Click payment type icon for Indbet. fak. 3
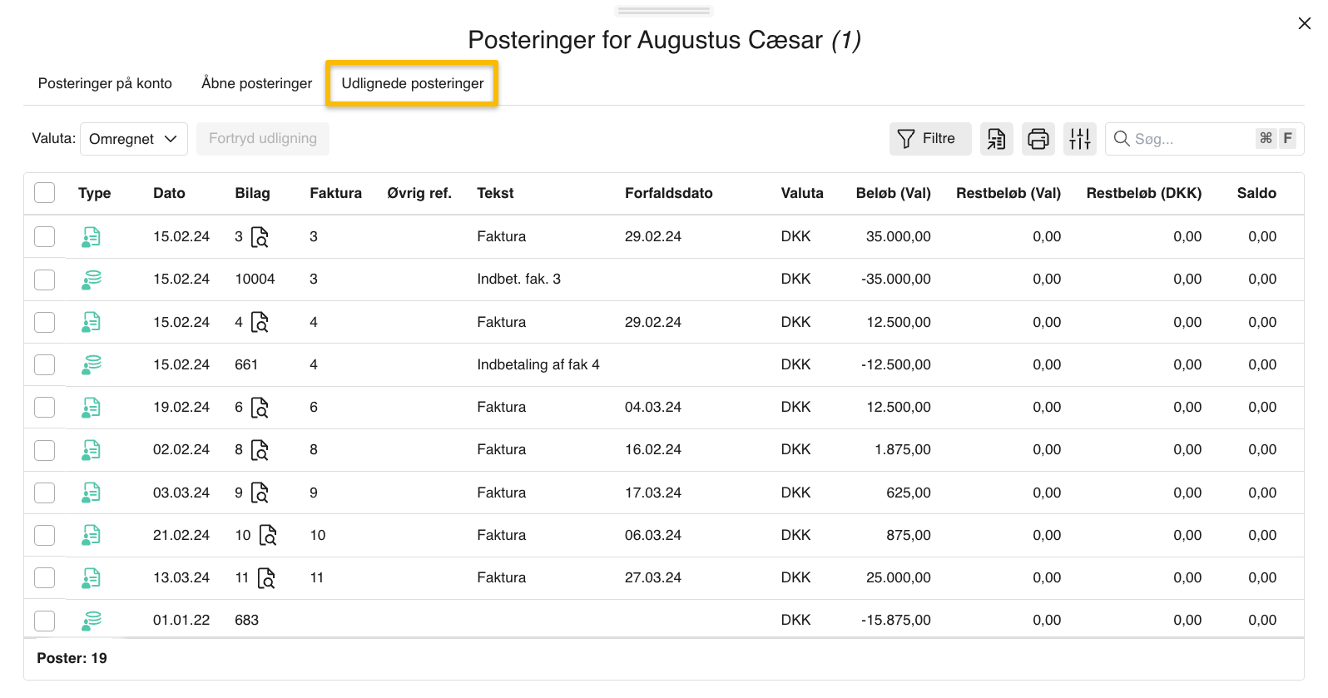 92,280
